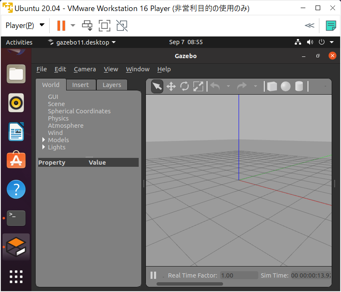
Task: Insert a box shape
Action: (x=272, y=87)
